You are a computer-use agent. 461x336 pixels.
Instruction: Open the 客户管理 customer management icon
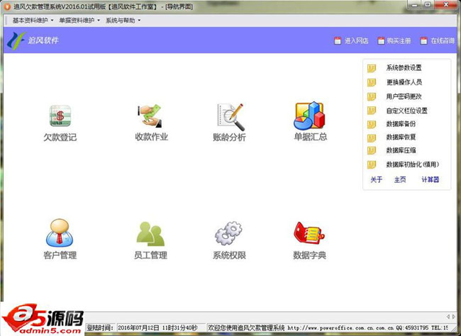pos(60,233)
